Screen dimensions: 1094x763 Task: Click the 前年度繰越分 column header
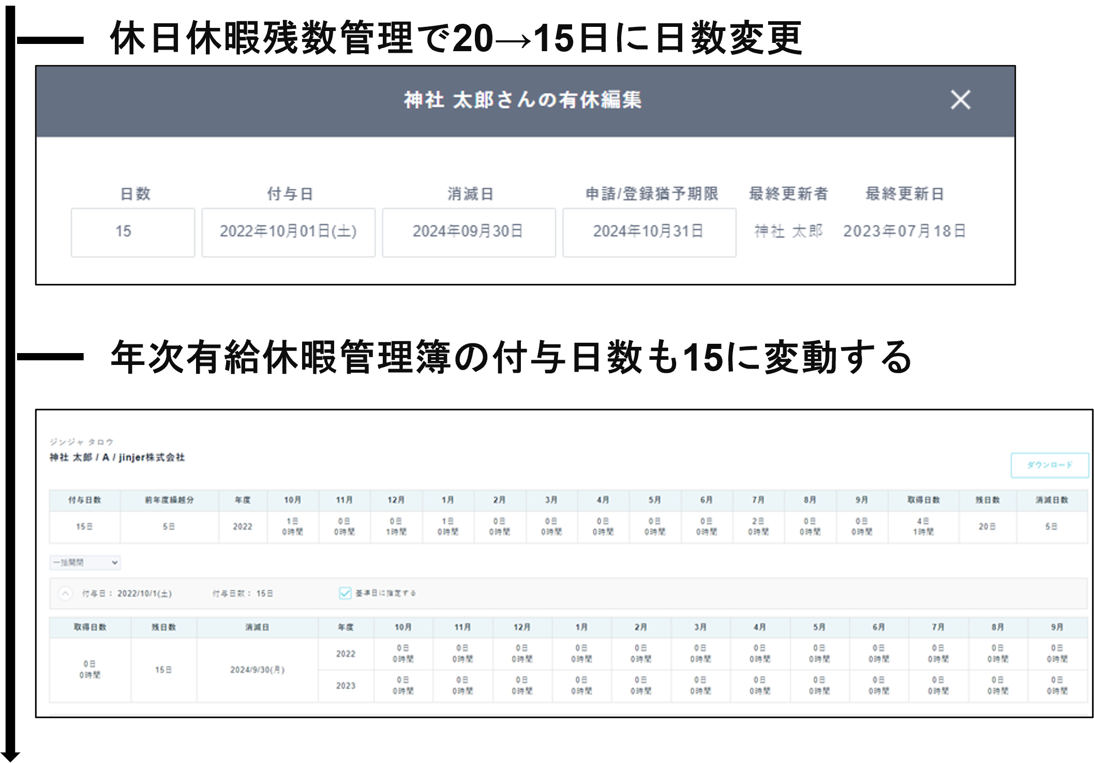169,500
